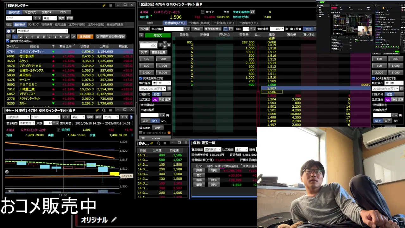Screen dimensions: 405x228
Task: Click the document icon beside 現在値 in chart
Action: (x=58, y=130)
